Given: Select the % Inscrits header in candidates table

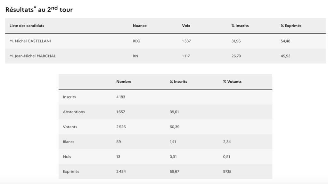Looking at the screenshot, I should pos(240,26).
